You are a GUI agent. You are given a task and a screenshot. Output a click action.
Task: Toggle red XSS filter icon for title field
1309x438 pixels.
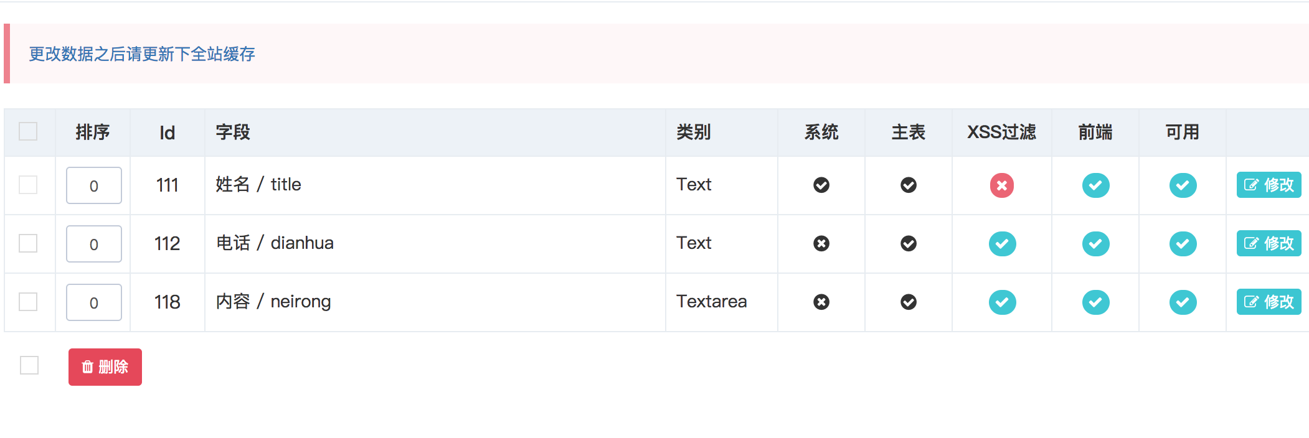click(x=1002, y=185)
